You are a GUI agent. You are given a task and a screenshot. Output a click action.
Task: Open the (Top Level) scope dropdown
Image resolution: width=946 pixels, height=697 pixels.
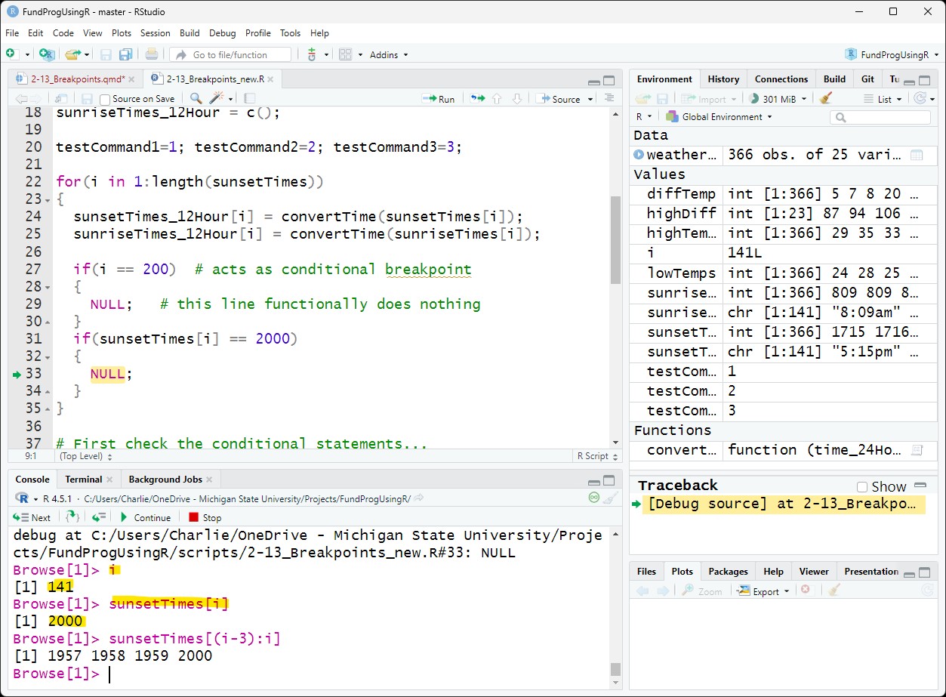pyautogui.click(x=86, y=456)
